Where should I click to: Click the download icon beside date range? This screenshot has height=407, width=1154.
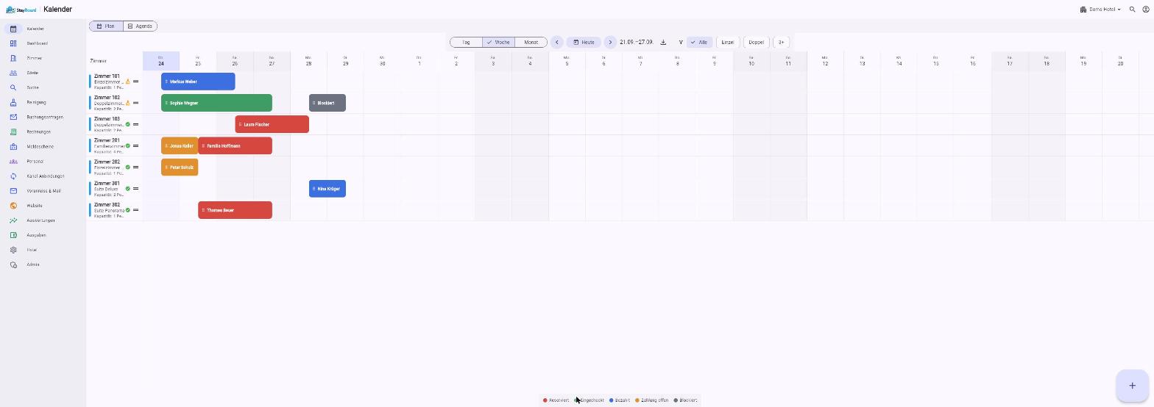(663, 42)
